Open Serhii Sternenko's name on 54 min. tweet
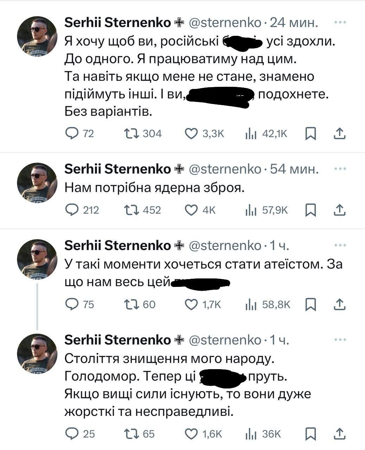This screenshot has width=365, height=450. (117, 169)
